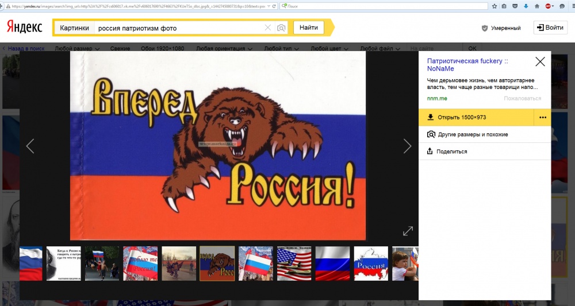Toggle the Умеренный family filter
Image resolution: width=575 pixels, height=306 pixels.
click(501, 28)
